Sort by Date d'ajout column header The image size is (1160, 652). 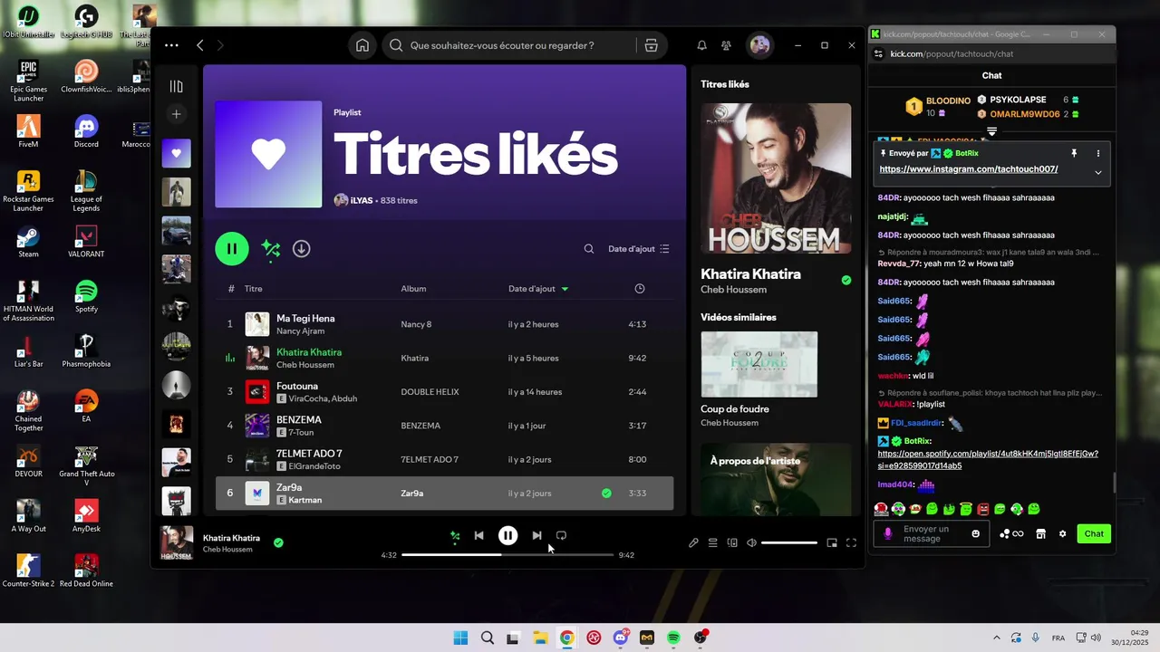click(538, 289)
